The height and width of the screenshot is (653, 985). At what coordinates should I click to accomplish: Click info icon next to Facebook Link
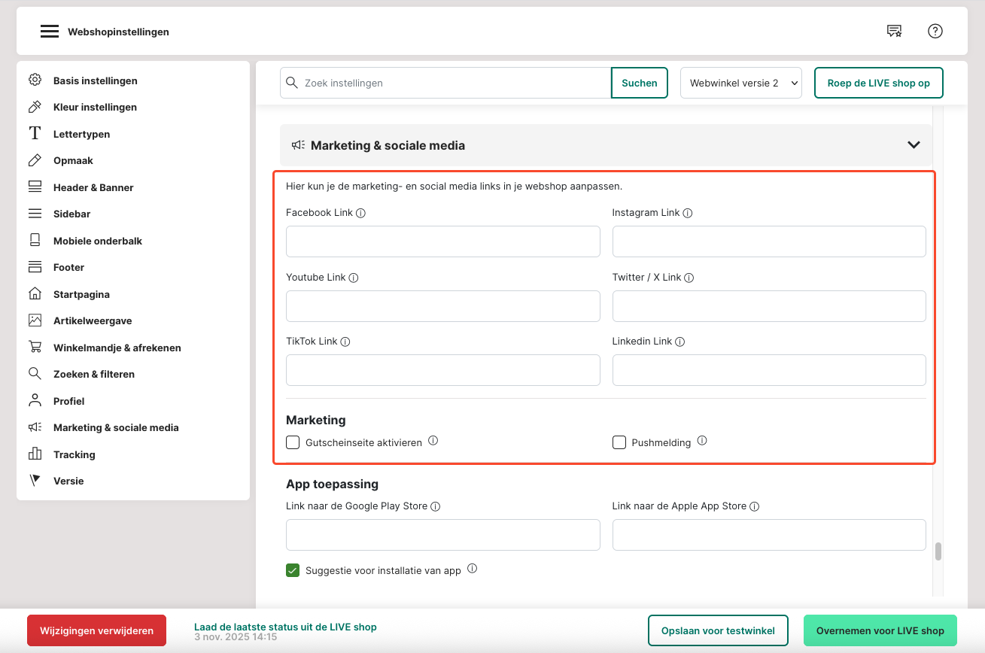[360, 213]
